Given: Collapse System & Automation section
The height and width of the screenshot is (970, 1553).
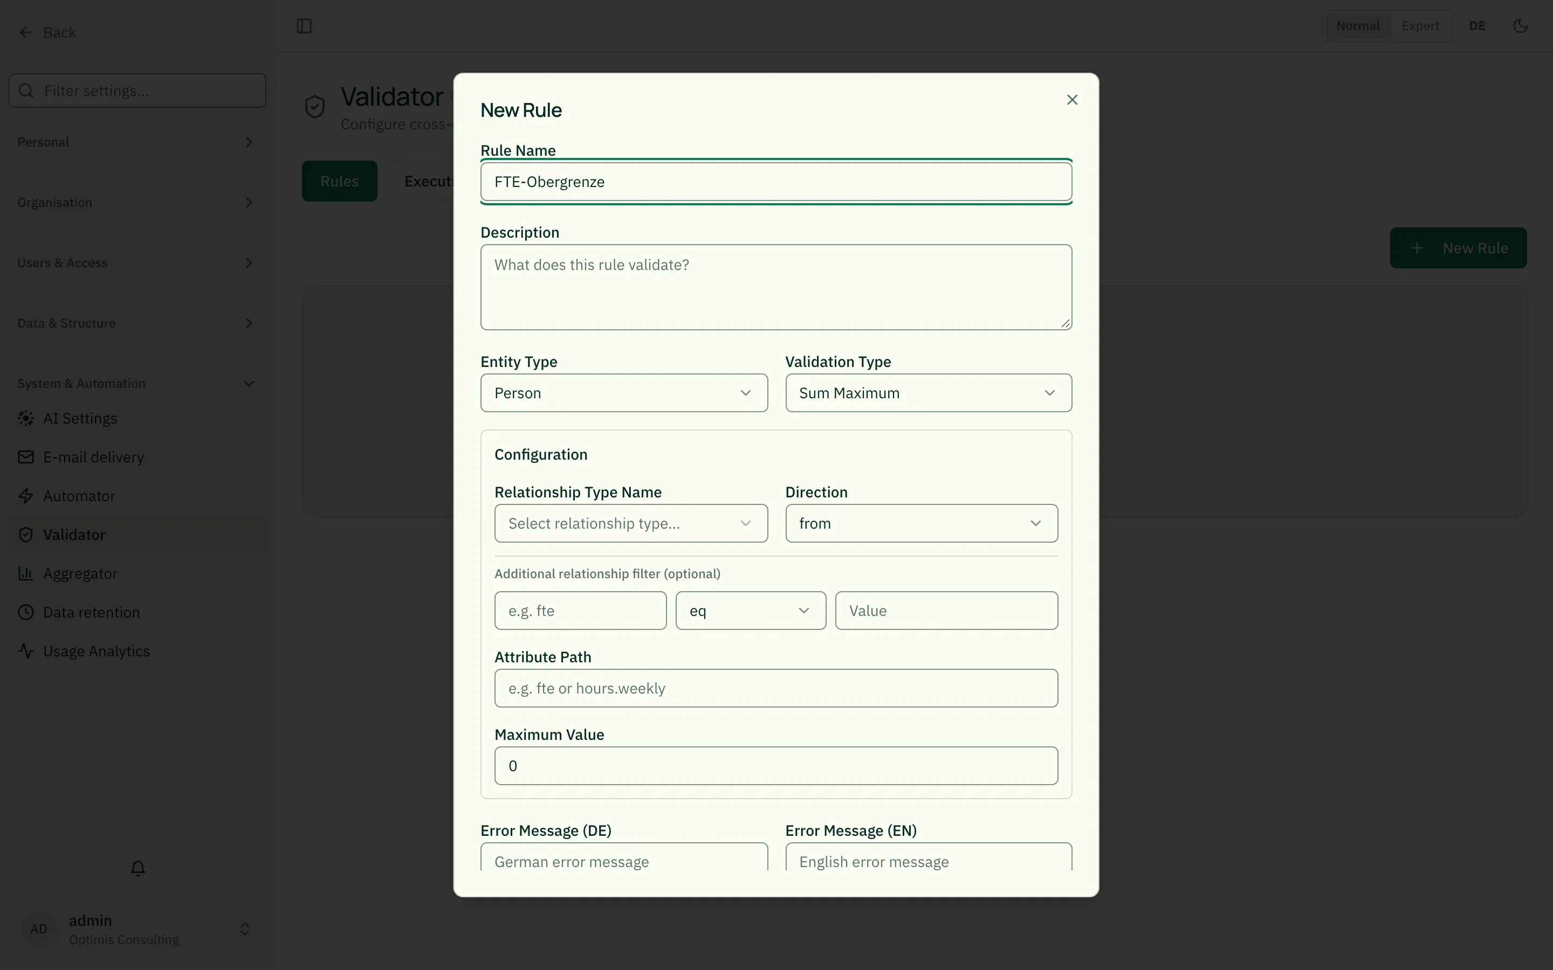Looking at the screenshot, I should [138, 384].
